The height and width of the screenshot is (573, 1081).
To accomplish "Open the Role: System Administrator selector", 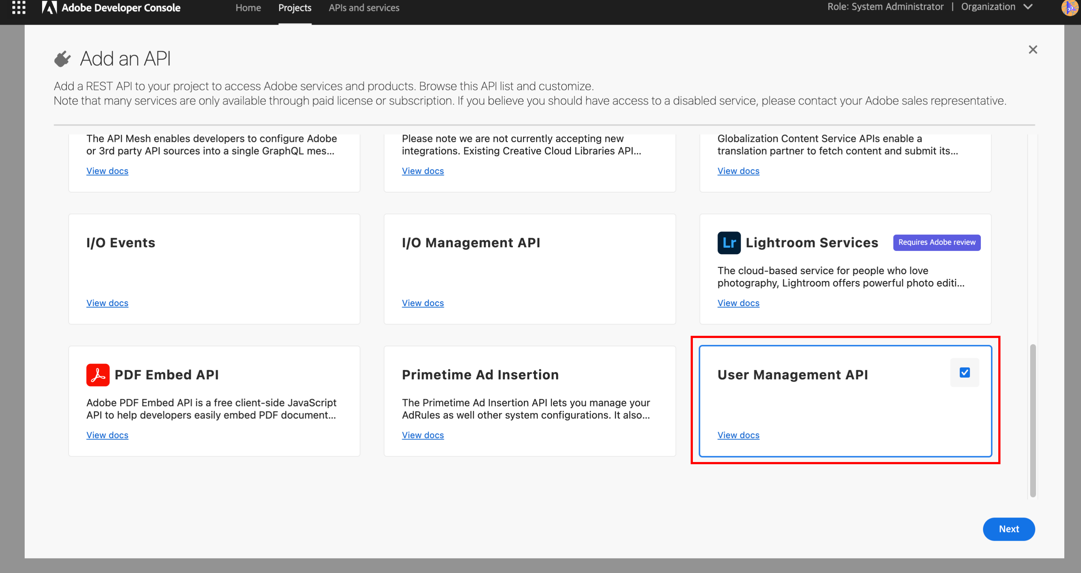I will [x=885, y=7].
